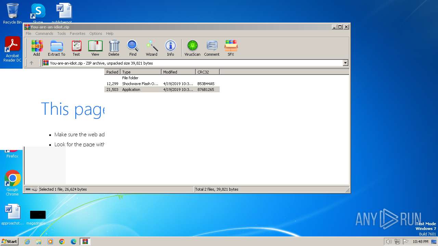Open the Commands menu
The image size is (438, 246).
tap(44, 33)
